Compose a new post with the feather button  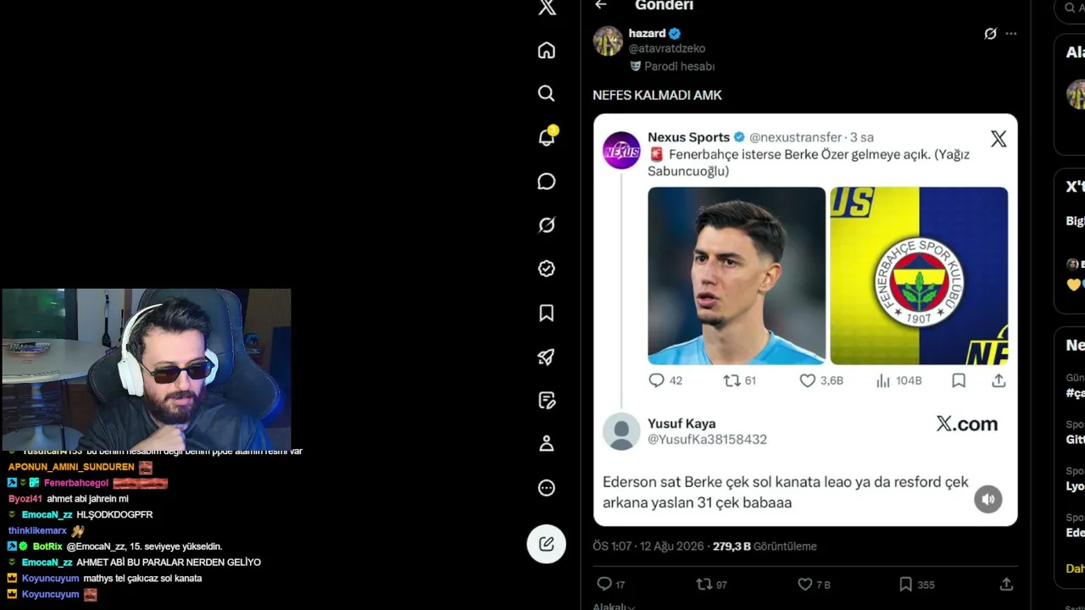547,544
